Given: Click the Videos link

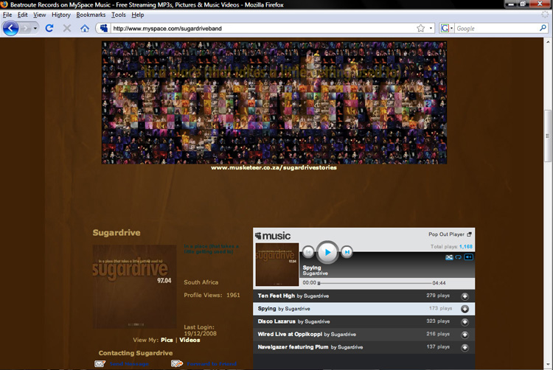Looking at the screenshot, I should (x=189, y=340).
